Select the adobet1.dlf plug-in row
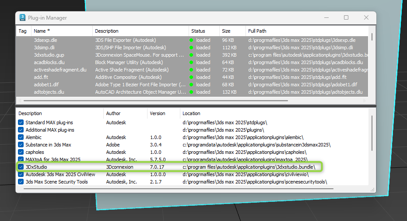407x221 pixels. (x=192, y=85)
